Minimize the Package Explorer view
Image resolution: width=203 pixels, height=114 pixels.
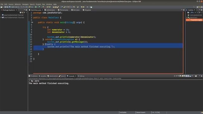[x=24, y=10]
